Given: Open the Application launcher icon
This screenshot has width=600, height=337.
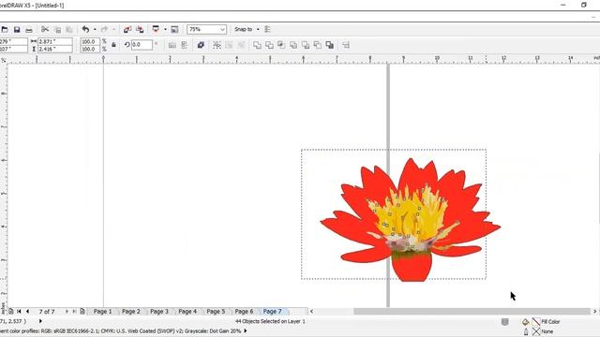Looking at the screenshot, I should pos(156,29).
